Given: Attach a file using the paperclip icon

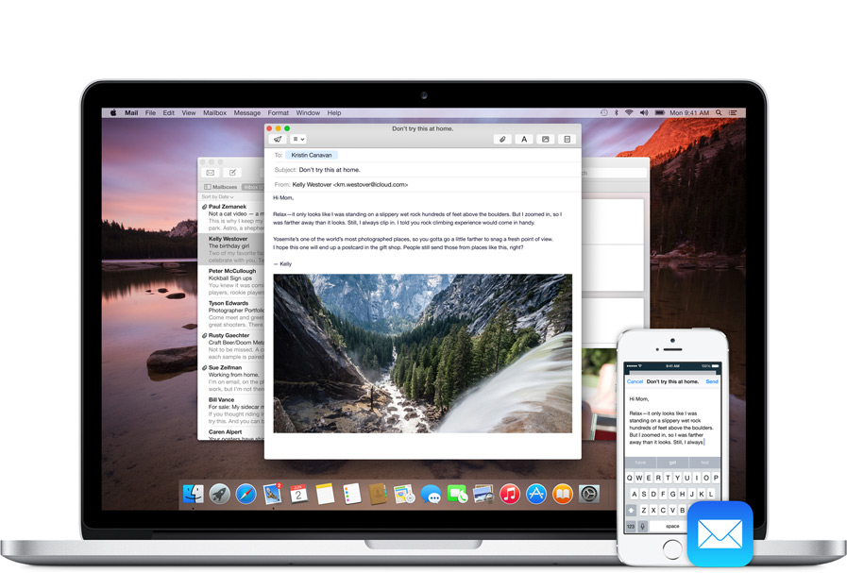Looking at the screenshot, I should tap(502, 140).
